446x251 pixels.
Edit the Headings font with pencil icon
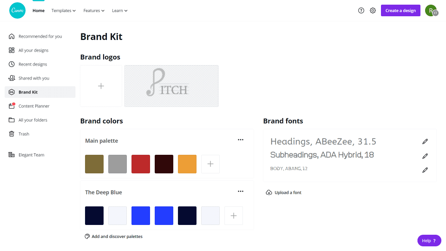425,141
